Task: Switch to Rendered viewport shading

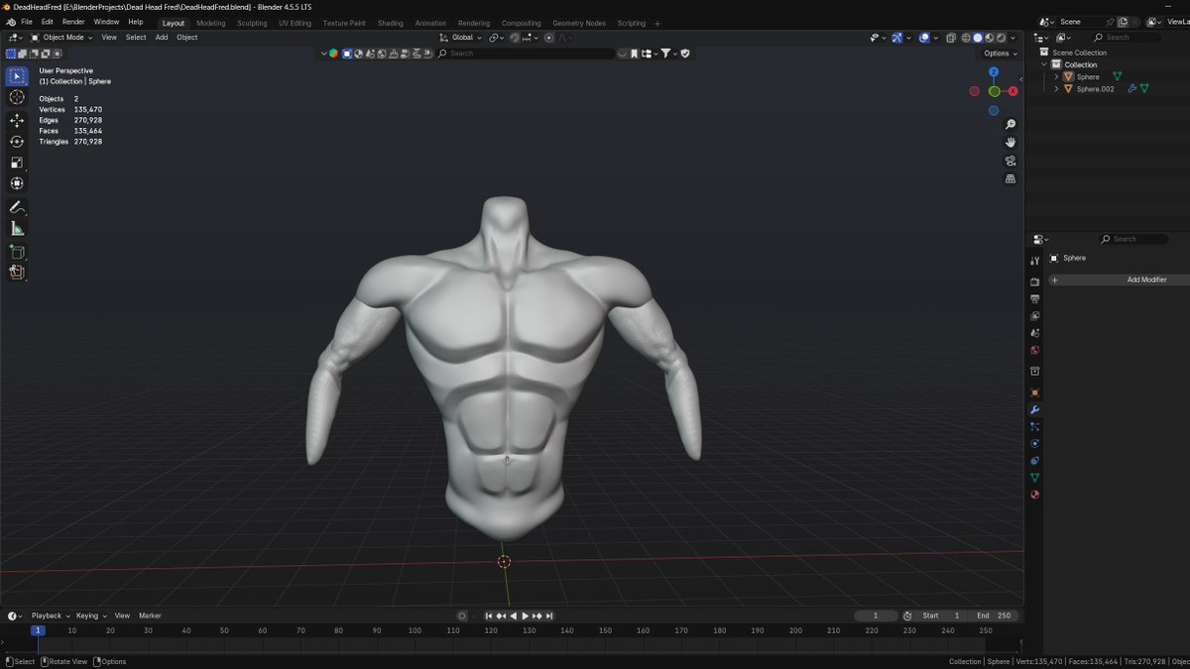Action: click(1001, 38)
